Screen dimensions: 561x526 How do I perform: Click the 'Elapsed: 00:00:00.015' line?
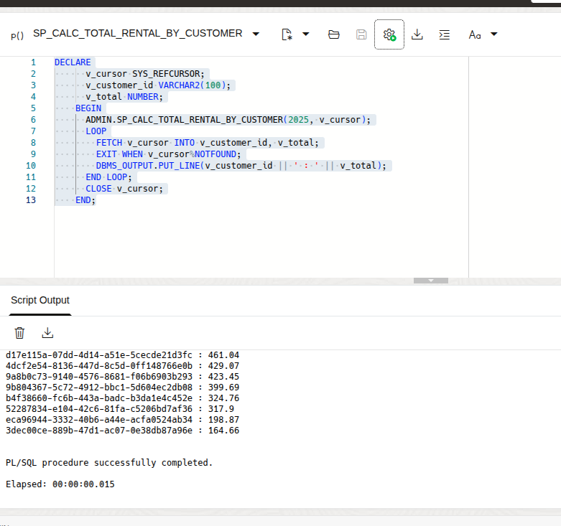point(60,484)
